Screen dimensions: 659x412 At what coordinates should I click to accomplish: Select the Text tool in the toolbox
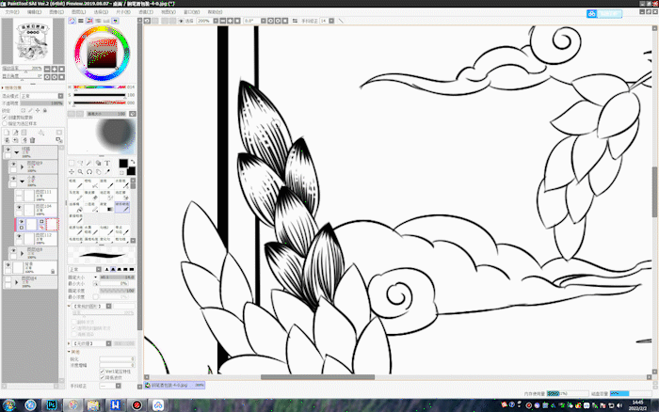(107, 162)
